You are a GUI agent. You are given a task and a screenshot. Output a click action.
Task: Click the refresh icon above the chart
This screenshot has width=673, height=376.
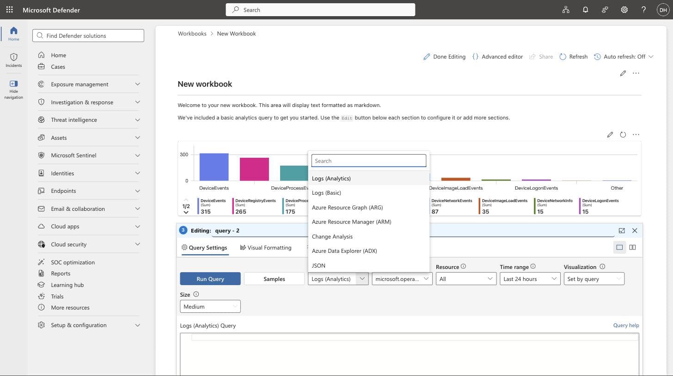(x=623, y=135)
